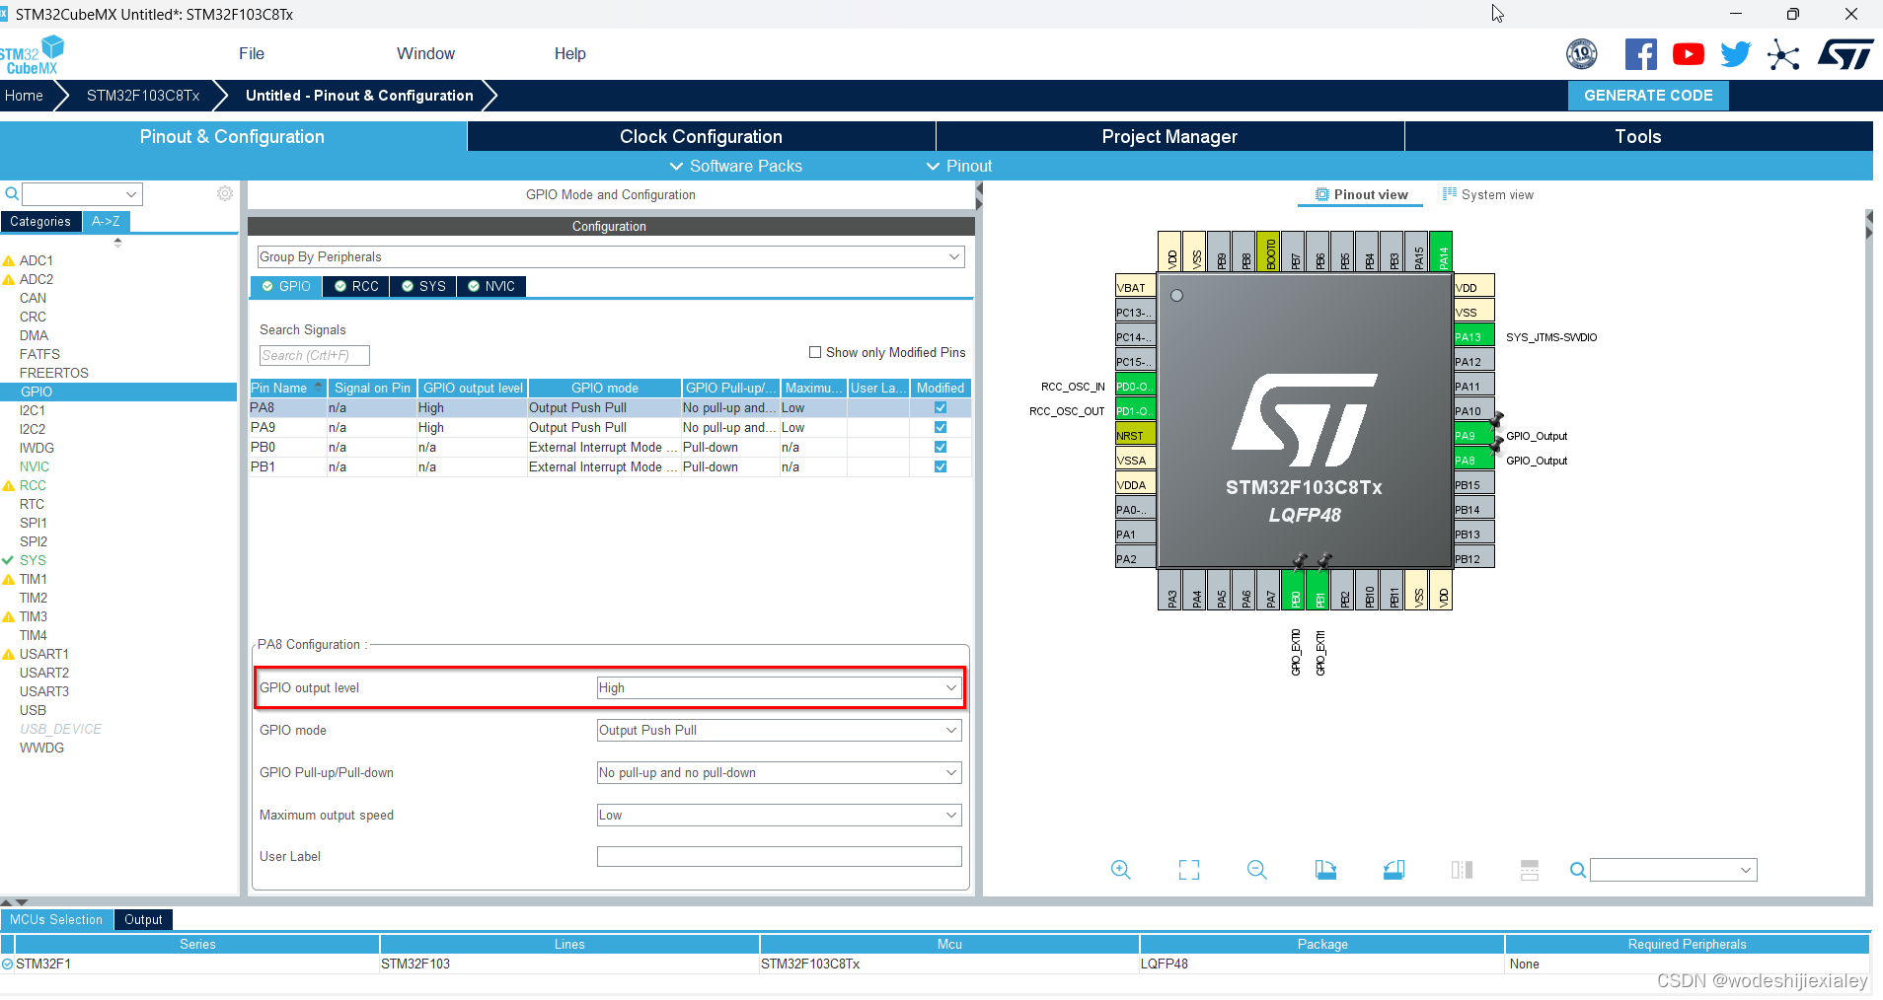Rotate the chip view clockwise
The image size is (1883, 1000).
point(1325,870)
